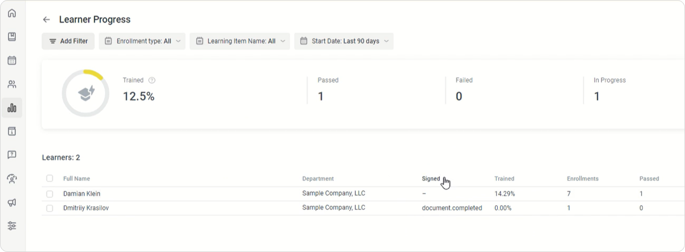Sort by the Full Name column header

coord(76,178)
